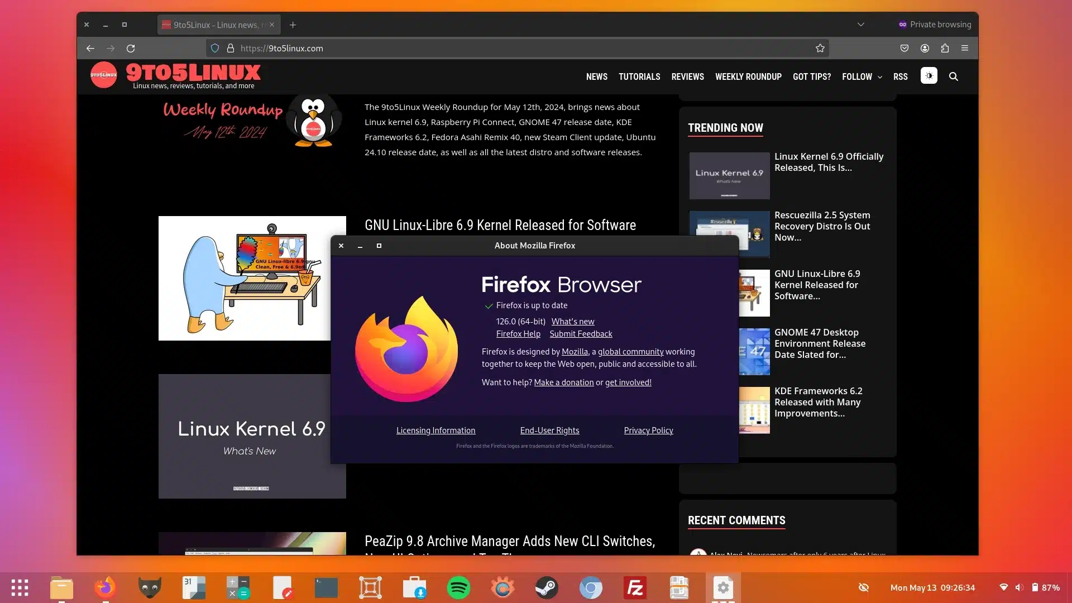
Task: Toggle the crossed-eye tray indicator
Action: tap(864, 587)
